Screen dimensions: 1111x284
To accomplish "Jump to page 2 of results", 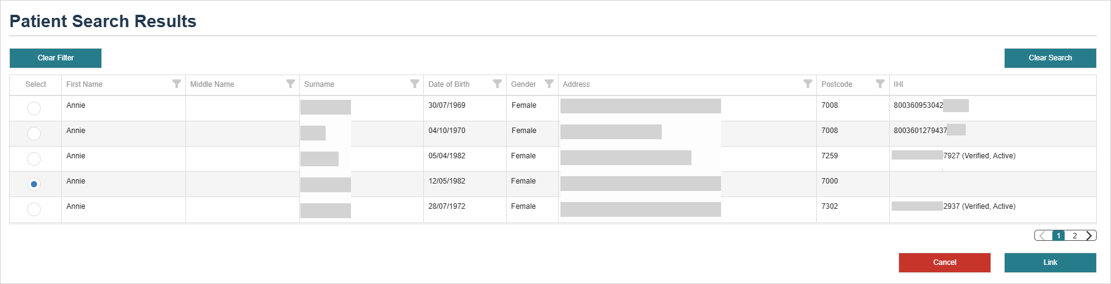I will tap(1075, 235).
